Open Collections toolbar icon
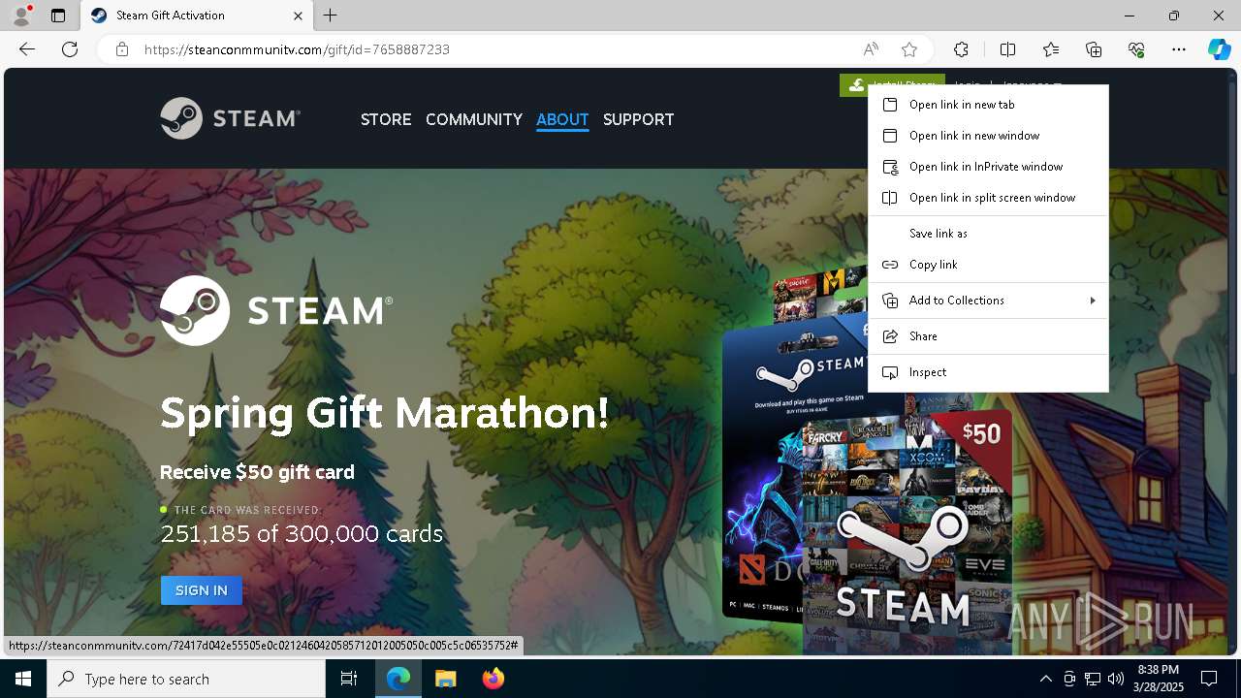Image resolution: width=1241 pixels, height=698 pixels. (x=1094, y=49)
